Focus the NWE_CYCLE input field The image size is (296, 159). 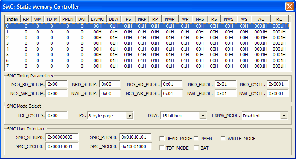[x=278, y=93]
